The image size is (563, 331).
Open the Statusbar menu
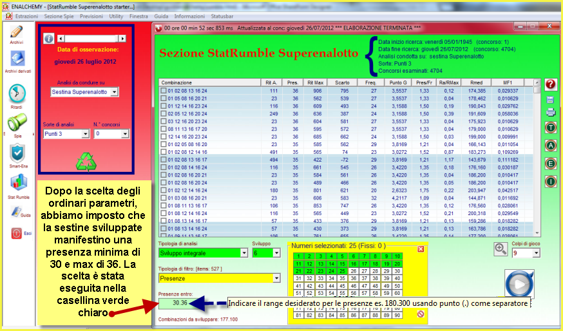222,16
